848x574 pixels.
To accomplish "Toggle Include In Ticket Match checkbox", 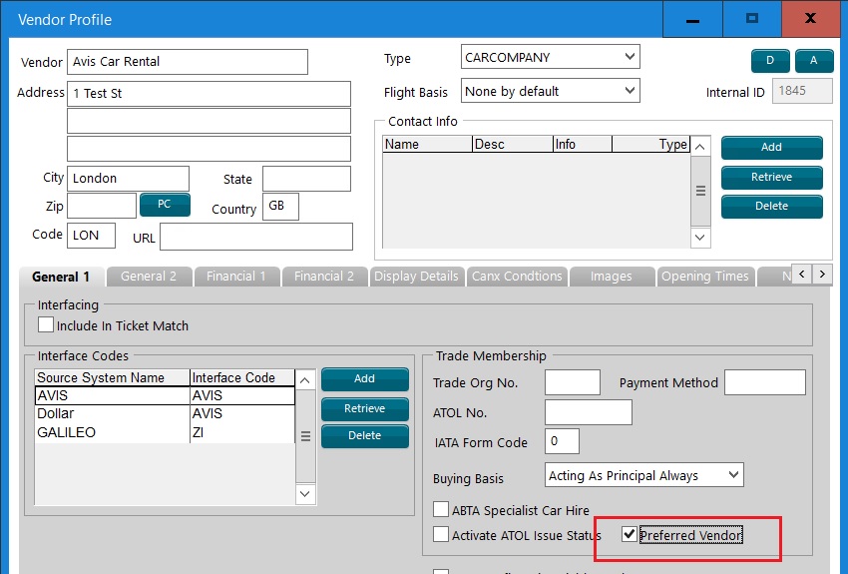I will 46,325.
